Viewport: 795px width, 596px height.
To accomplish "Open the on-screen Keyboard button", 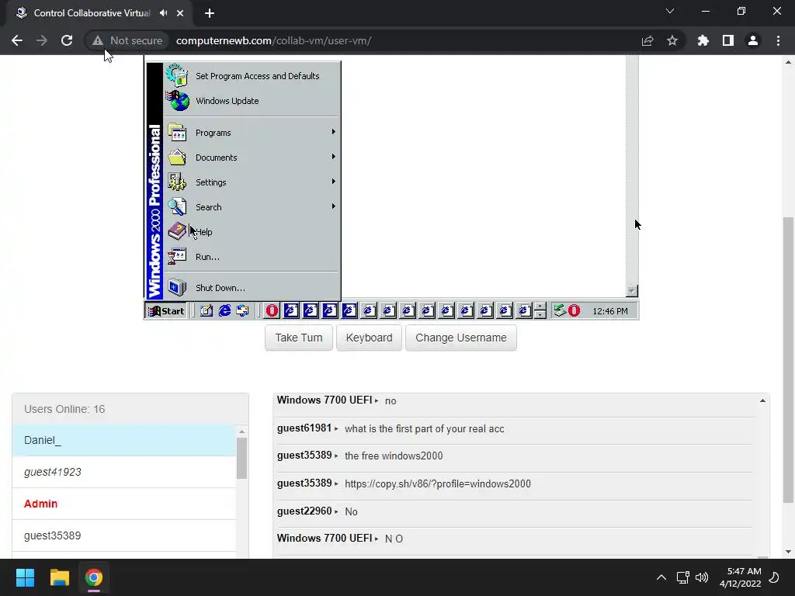I will tap(369, 338).
